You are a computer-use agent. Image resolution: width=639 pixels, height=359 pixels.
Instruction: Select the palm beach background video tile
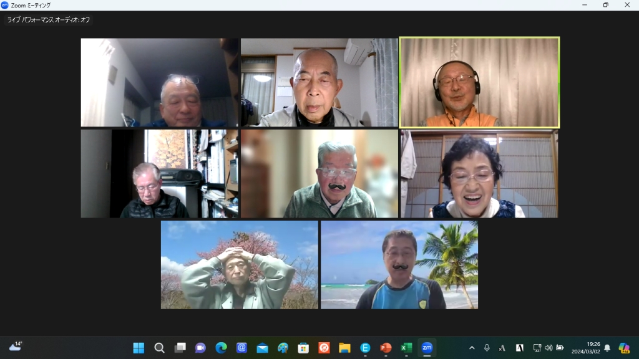tap(399, 265)
